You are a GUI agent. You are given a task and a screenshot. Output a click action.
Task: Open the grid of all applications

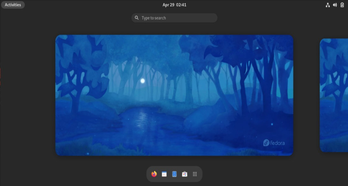195,174
